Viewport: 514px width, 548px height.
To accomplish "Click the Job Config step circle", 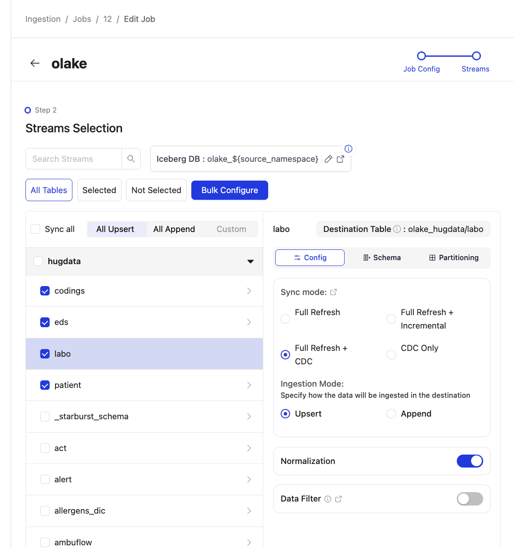I will (421, 56).
